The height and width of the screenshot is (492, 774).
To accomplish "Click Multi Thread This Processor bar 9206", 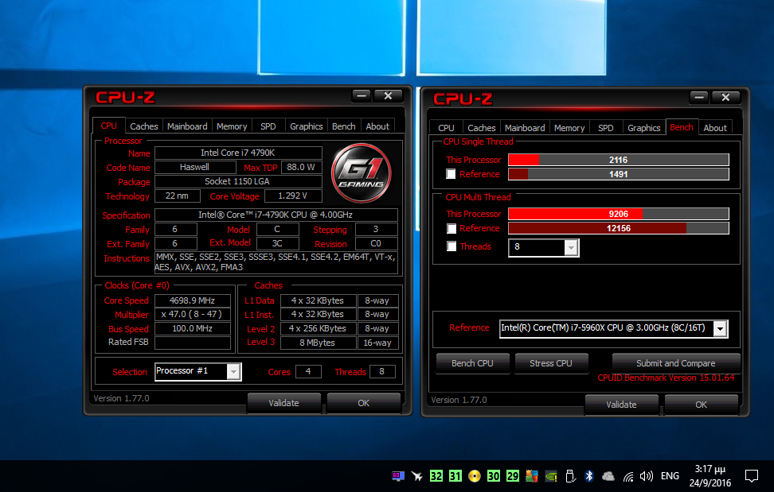I will (619, 214).
